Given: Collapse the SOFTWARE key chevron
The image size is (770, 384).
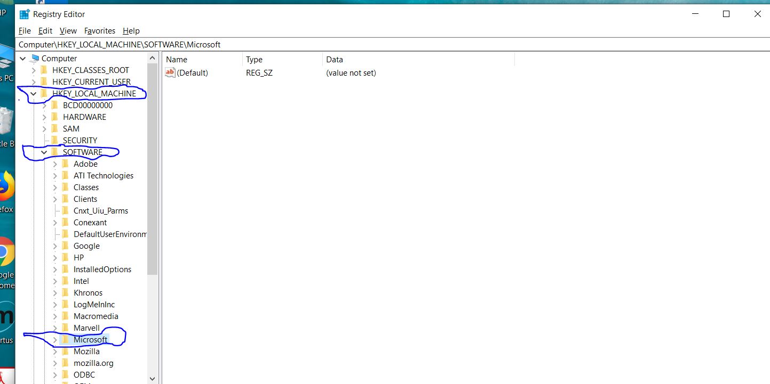Looking at the screenshot, I should (44, 152).
